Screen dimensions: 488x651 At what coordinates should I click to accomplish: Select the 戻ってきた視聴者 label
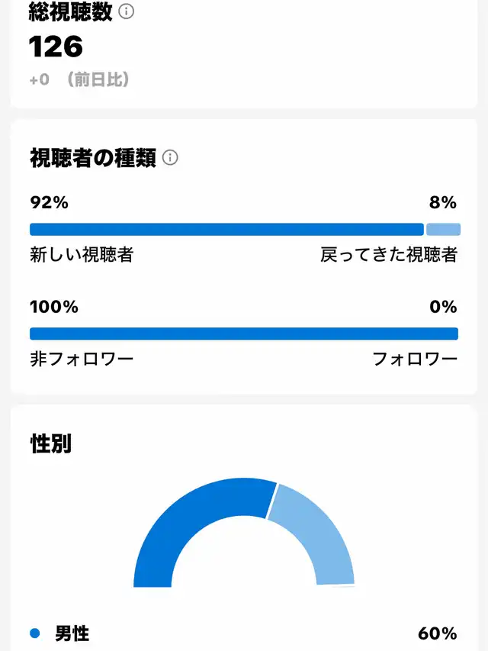pos(389,254)
